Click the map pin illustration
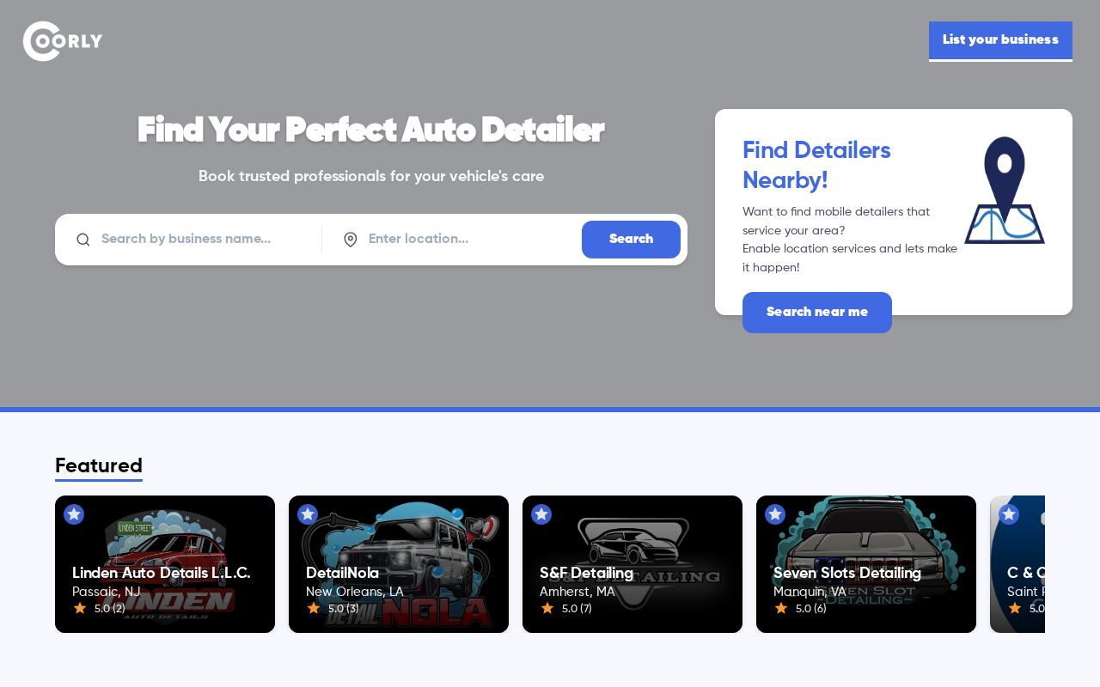1100x687 pixels. (1005, 190)
